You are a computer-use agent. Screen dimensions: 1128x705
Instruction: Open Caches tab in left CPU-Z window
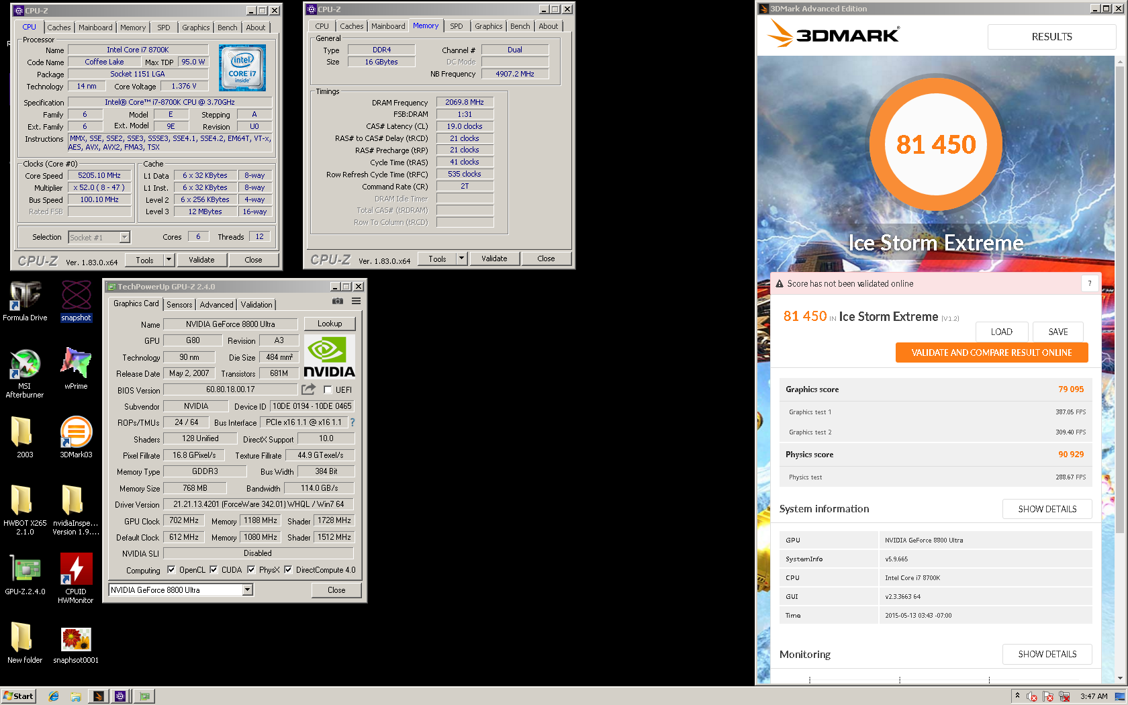pos(58,28)
